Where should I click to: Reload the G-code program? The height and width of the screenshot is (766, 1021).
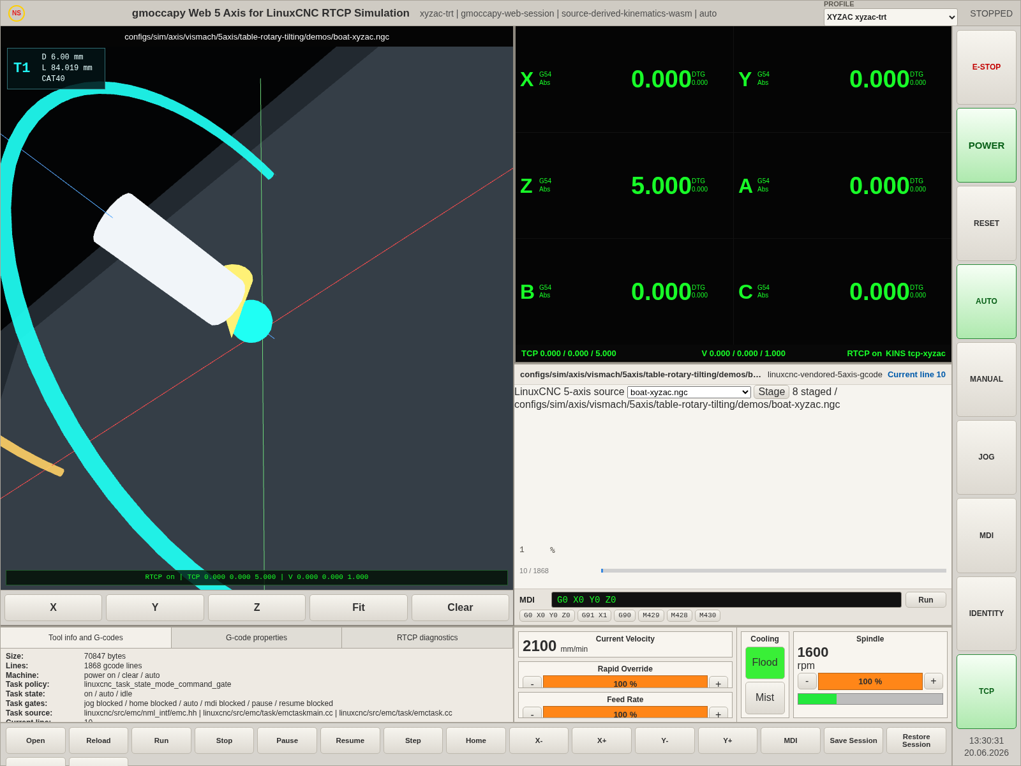pos(98,740)
